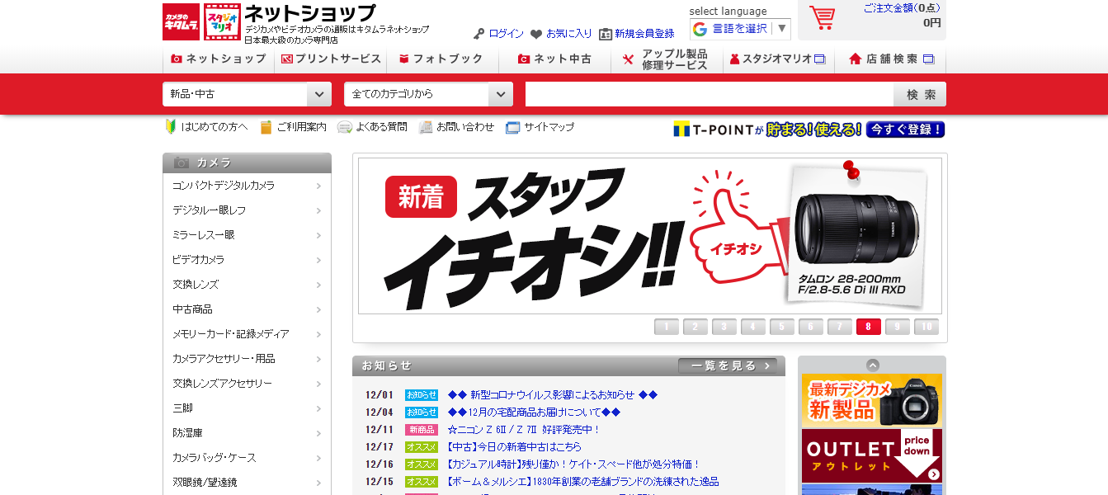Open the 全てのカテゴリから category dropdown
This screenshot has height=495, width=1108.
coord(428,94)
